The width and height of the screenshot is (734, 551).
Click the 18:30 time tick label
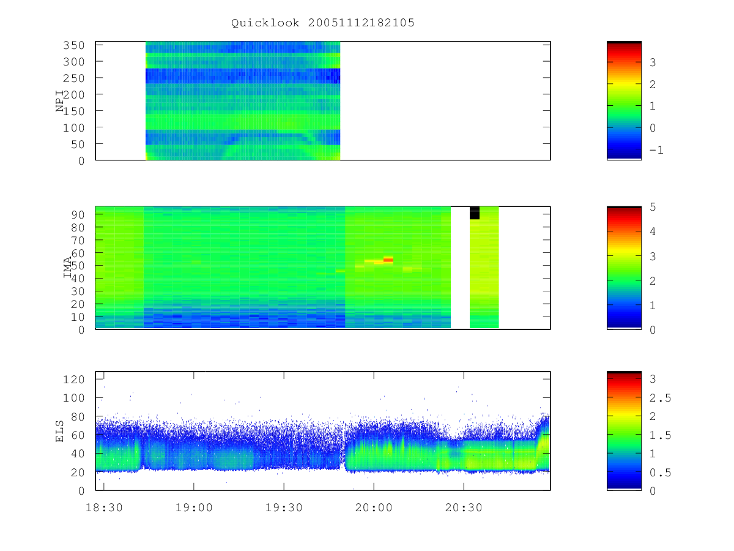[x=104, y=508]
